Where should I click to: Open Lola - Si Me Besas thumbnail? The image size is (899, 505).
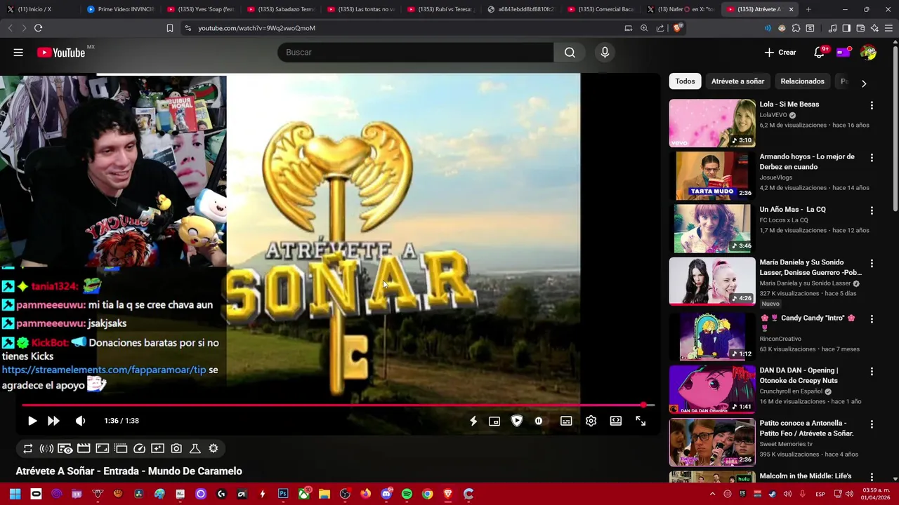click(712, 123)
